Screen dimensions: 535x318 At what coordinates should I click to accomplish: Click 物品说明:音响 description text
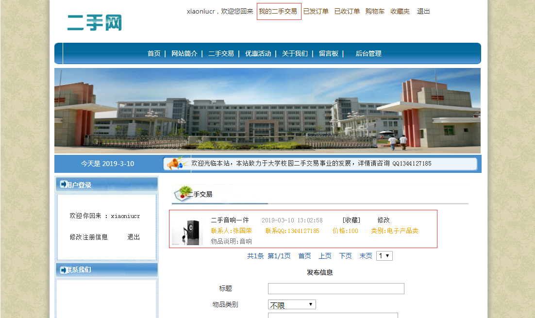click(x=232, y=242)
